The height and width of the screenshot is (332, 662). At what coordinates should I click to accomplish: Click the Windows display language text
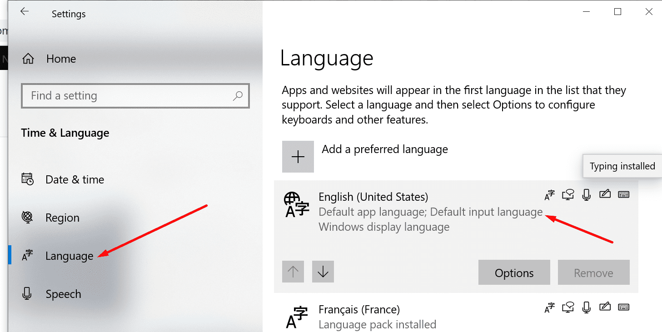pos(384,227)
